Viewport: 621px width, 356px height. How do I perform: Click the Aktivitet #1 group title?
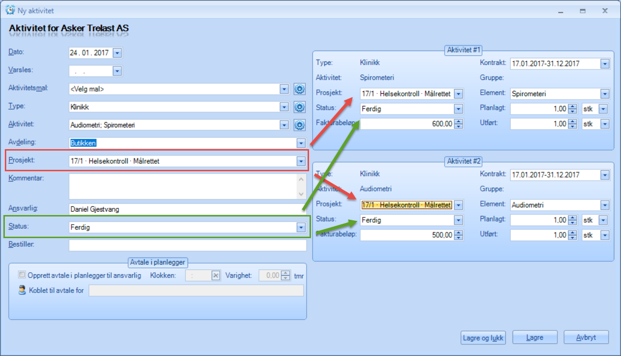point(464,49)
